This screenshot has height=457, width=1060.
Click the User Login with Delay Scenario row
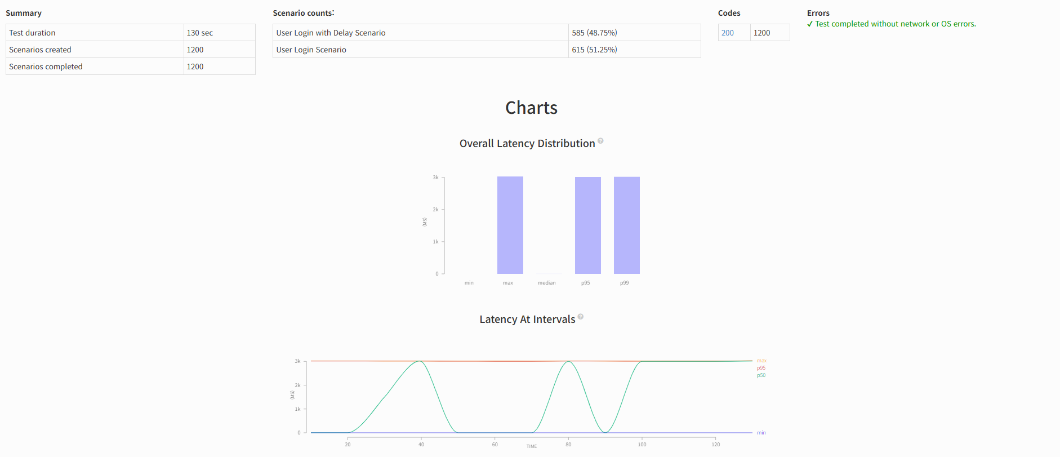(x=331, y=33)
